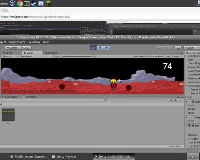Click the Speed property label
The width and height of the screenshot is (200, 160).
[191, 113]
